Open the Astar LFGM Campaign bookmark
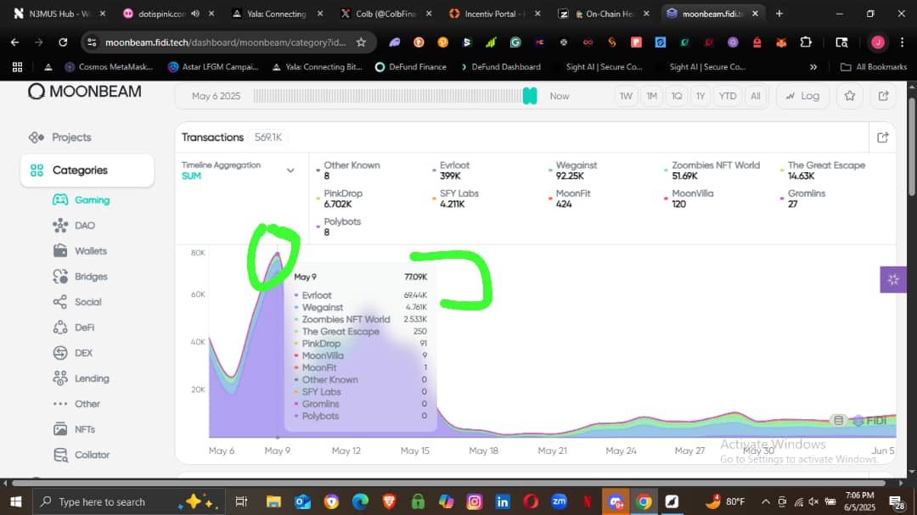 pyautogui.click(x=213, y=67)
